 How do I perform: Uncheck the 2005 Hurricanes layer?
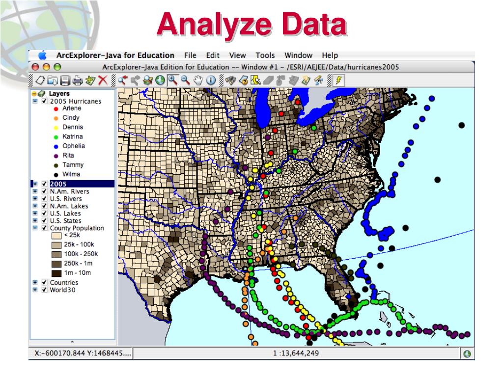tap(45, 101)
